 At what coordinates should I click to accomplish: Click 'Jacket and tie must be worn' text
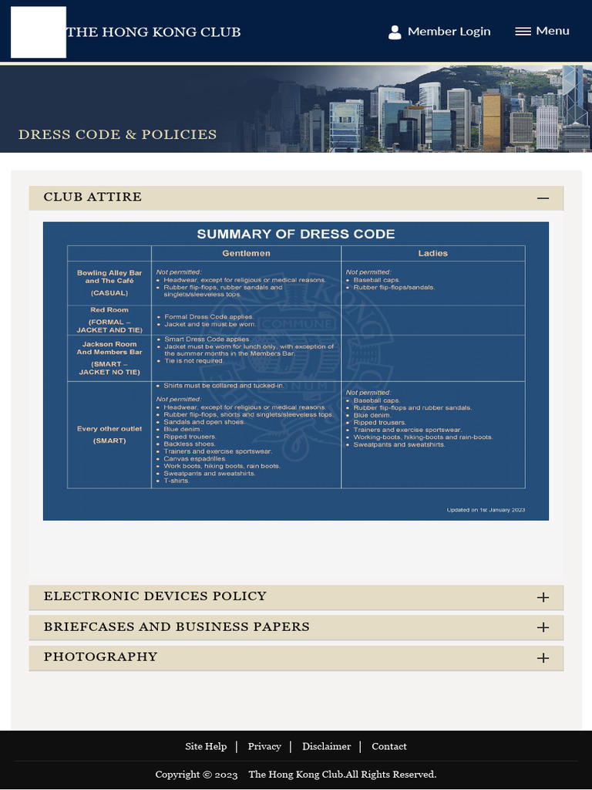pos(210,325)
